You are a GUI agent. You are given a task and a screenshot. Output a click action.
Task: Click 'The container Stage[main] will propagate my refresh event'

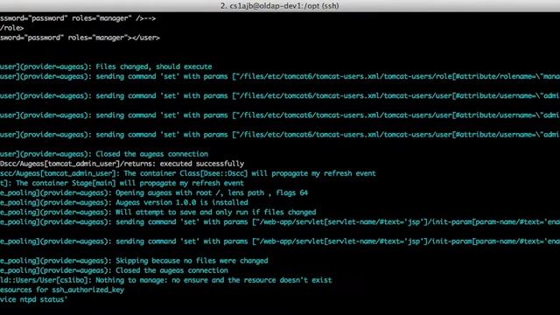(x=129, y=183)
